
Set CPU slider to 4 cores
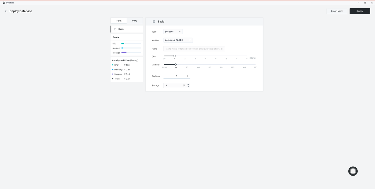tap(206, 56)
